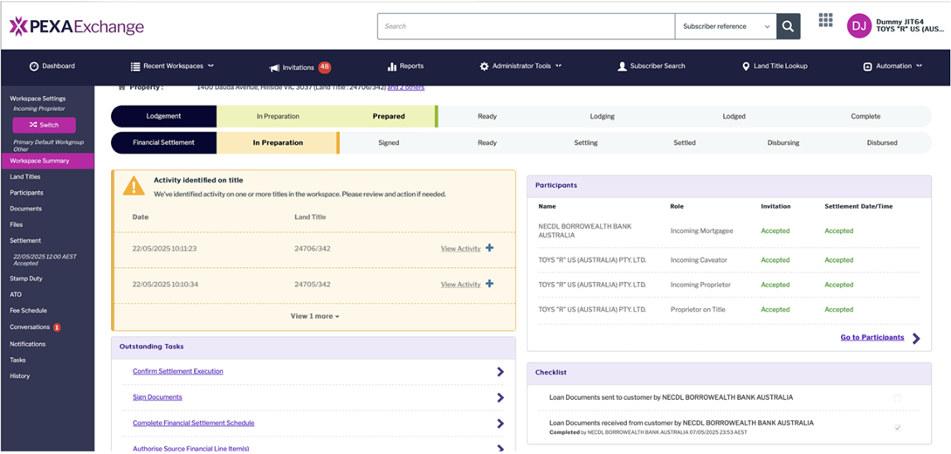Open the DJ user avatar
Viewport: 951px width, 454px height.
click(858, 26)
